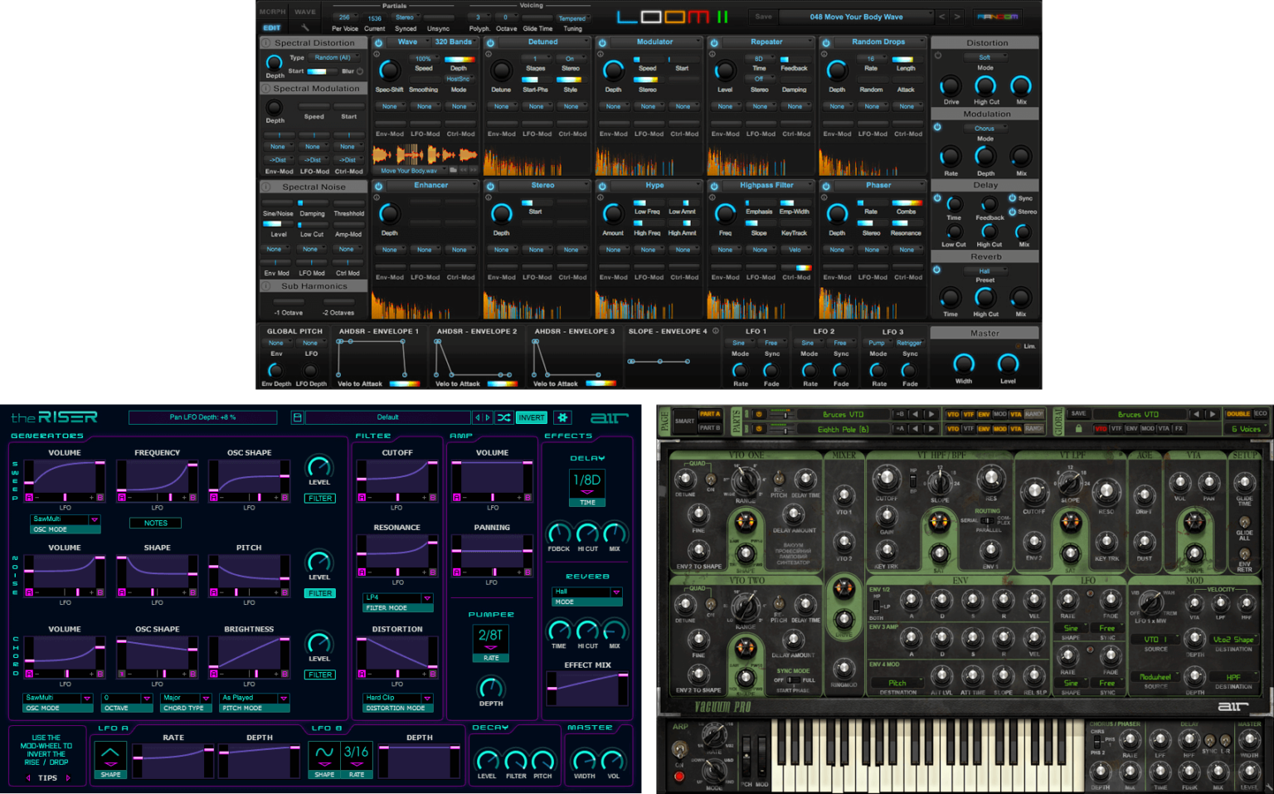This screenshot has width=1274, height=794.
Task: Toggle the Delay Sync option in Loom
Action: point(1012,198)
